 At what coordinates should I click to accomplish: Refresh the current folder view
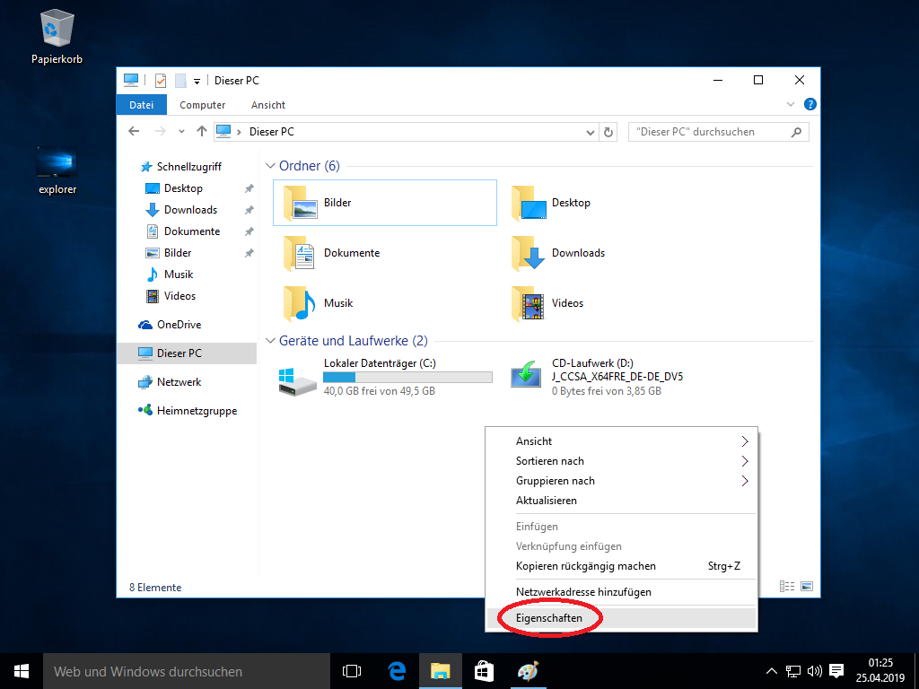click(x=608, y=131)
